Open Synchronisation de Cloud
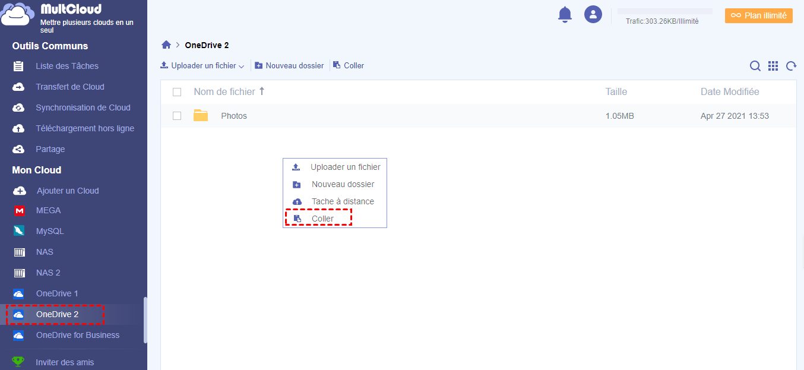The image size is (804, 370). (83, 107)
